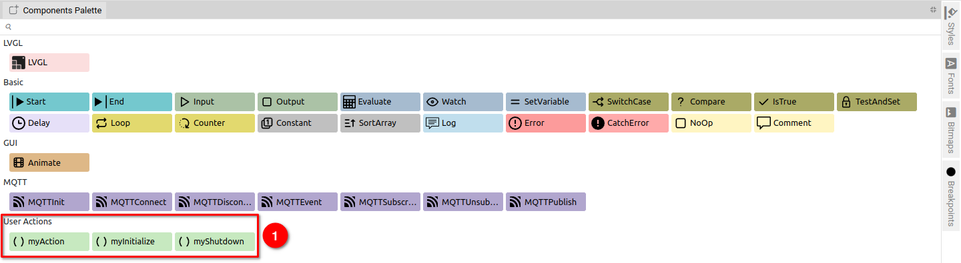
Task: Pick the SortArray component
Action: [380, 123]
